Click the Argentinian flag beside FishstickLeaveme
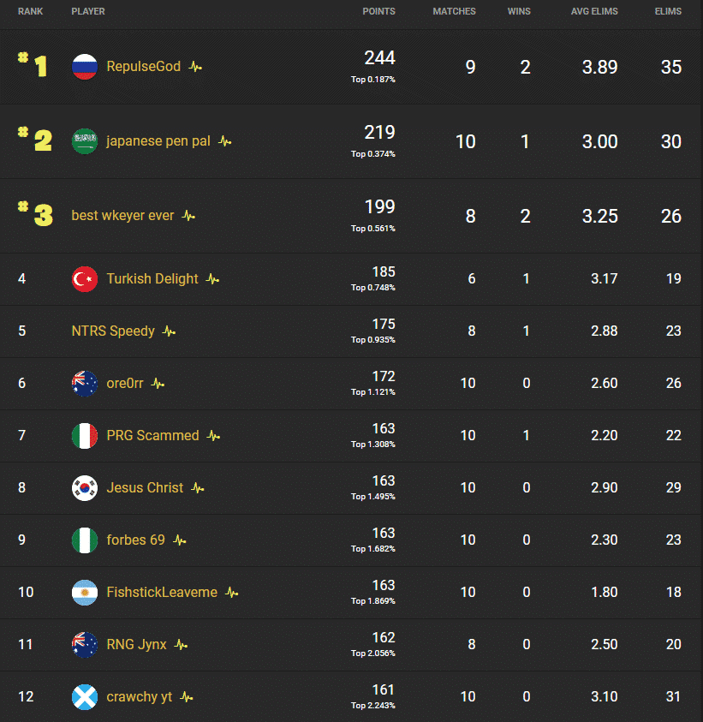Screen dimensions: 703x722 point(84,592)
